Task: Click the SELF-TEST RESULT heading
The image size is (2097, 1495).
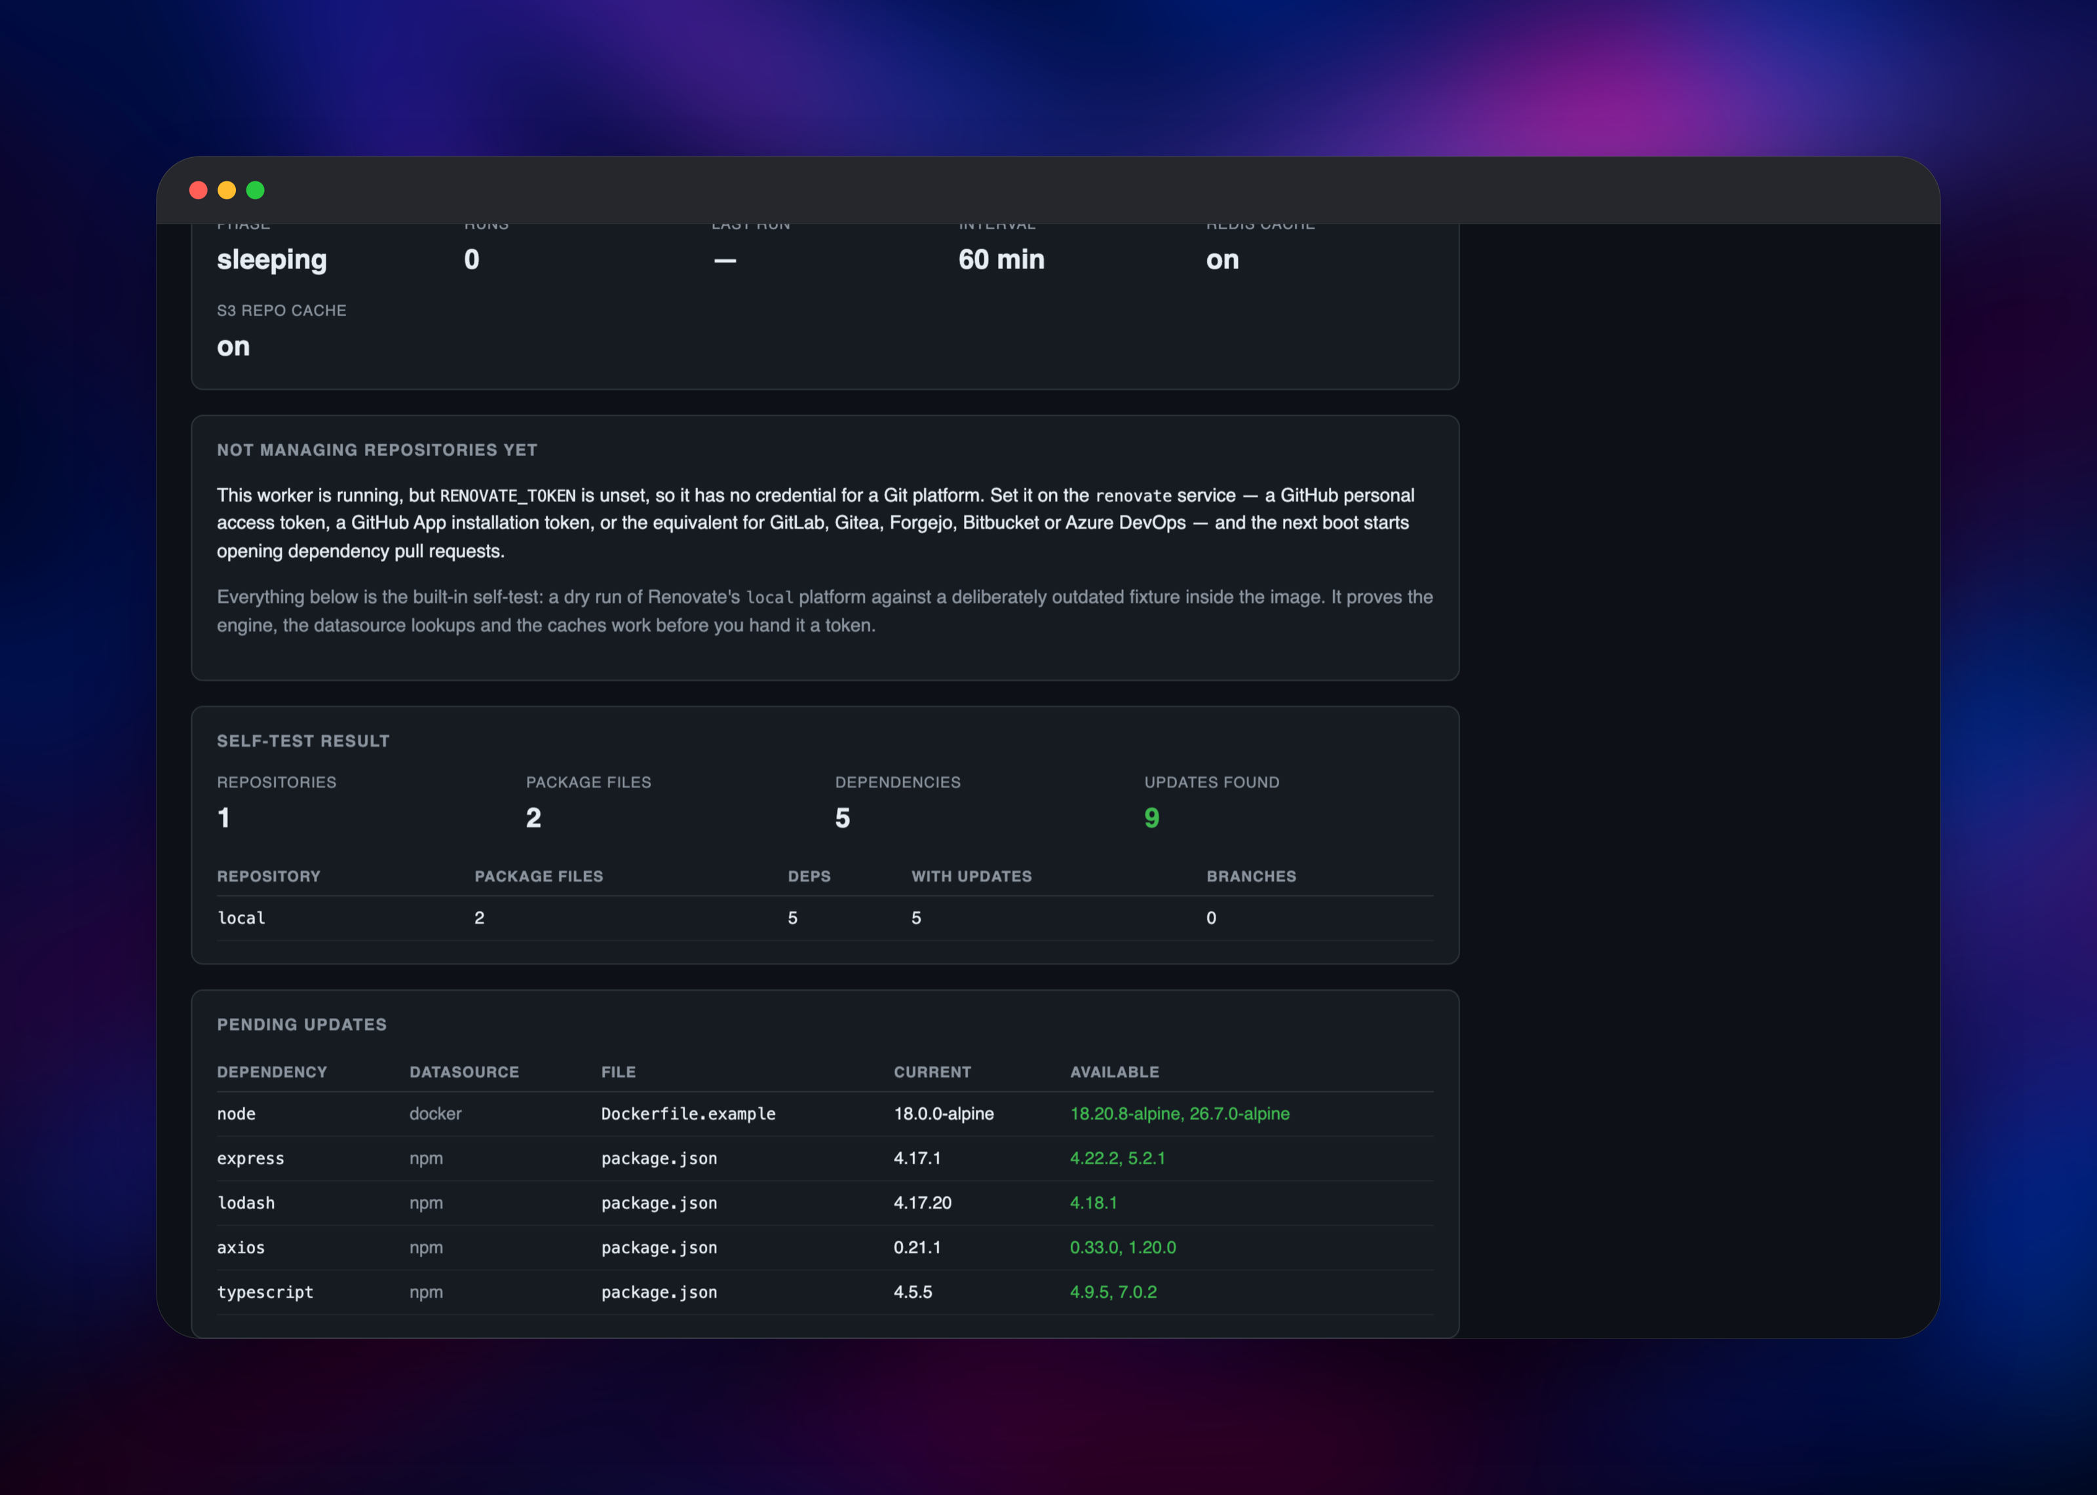Action: pyautogui.click(x=303, y=741)
